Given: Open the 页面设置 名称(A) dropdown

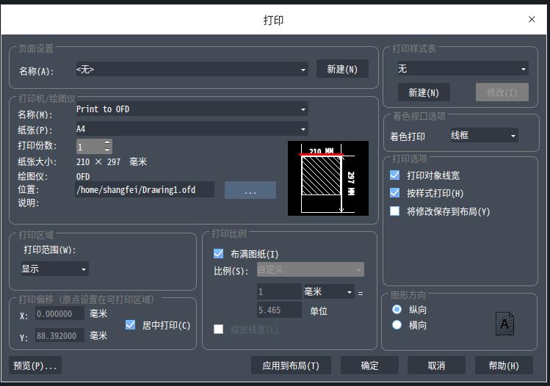Looking at the screenshot, I should point(192,70).
